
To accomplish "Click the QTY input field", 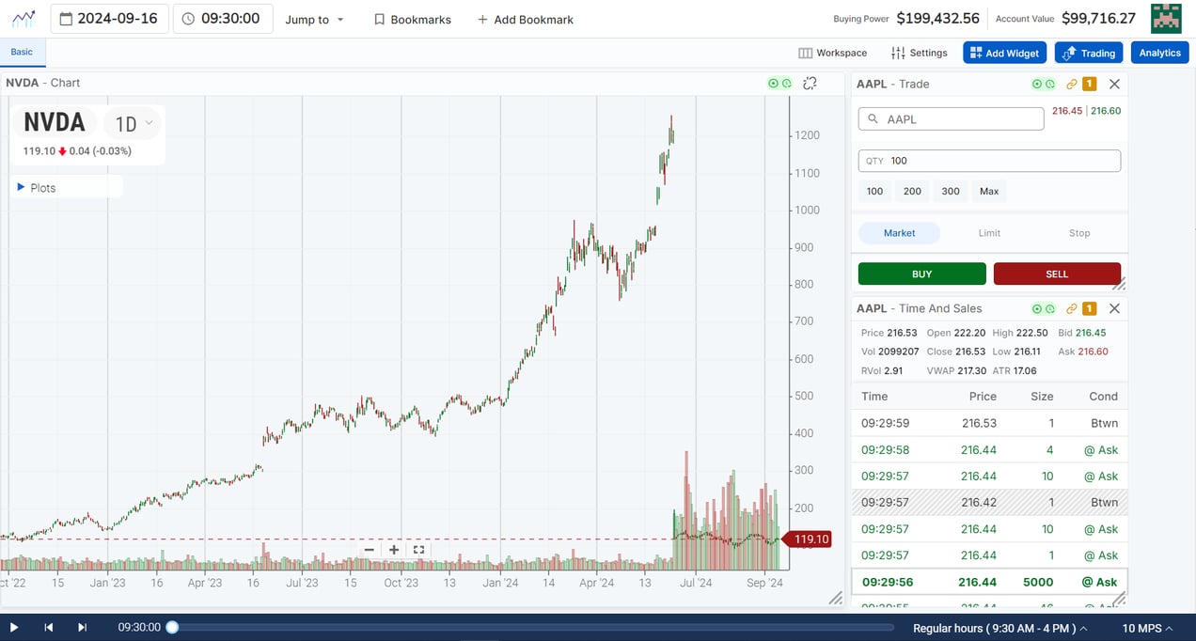I will pos(988,160).
